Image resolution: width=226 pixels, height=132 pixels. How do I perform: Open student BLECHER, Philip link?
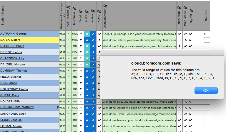[x=12, y=46]
